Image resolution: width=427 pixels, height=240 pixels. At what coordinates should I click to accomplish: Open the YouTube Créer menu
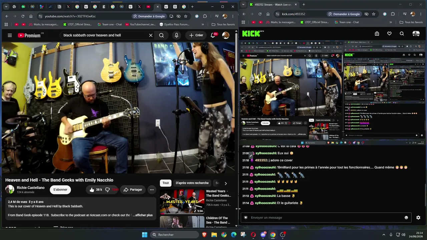point(196,35)
